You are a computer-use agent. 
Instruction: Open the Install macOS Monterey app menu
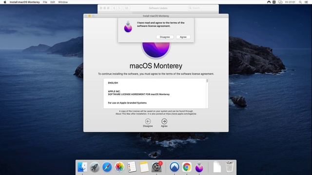pyautogui.click(x=25, y=2)
